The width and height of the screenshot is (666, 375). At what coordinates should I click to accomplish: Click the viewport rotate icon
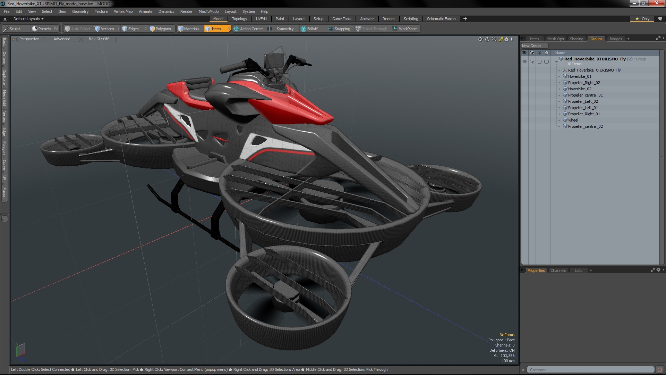coord(487,39)
